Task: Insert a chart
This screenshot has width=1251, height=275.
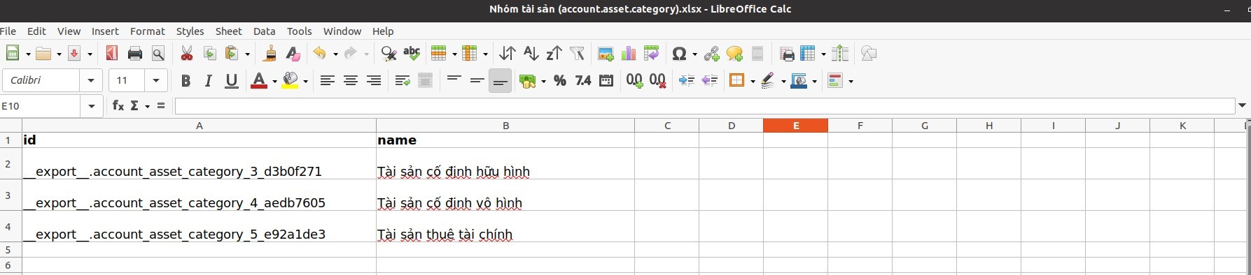Action: (629, 54)
